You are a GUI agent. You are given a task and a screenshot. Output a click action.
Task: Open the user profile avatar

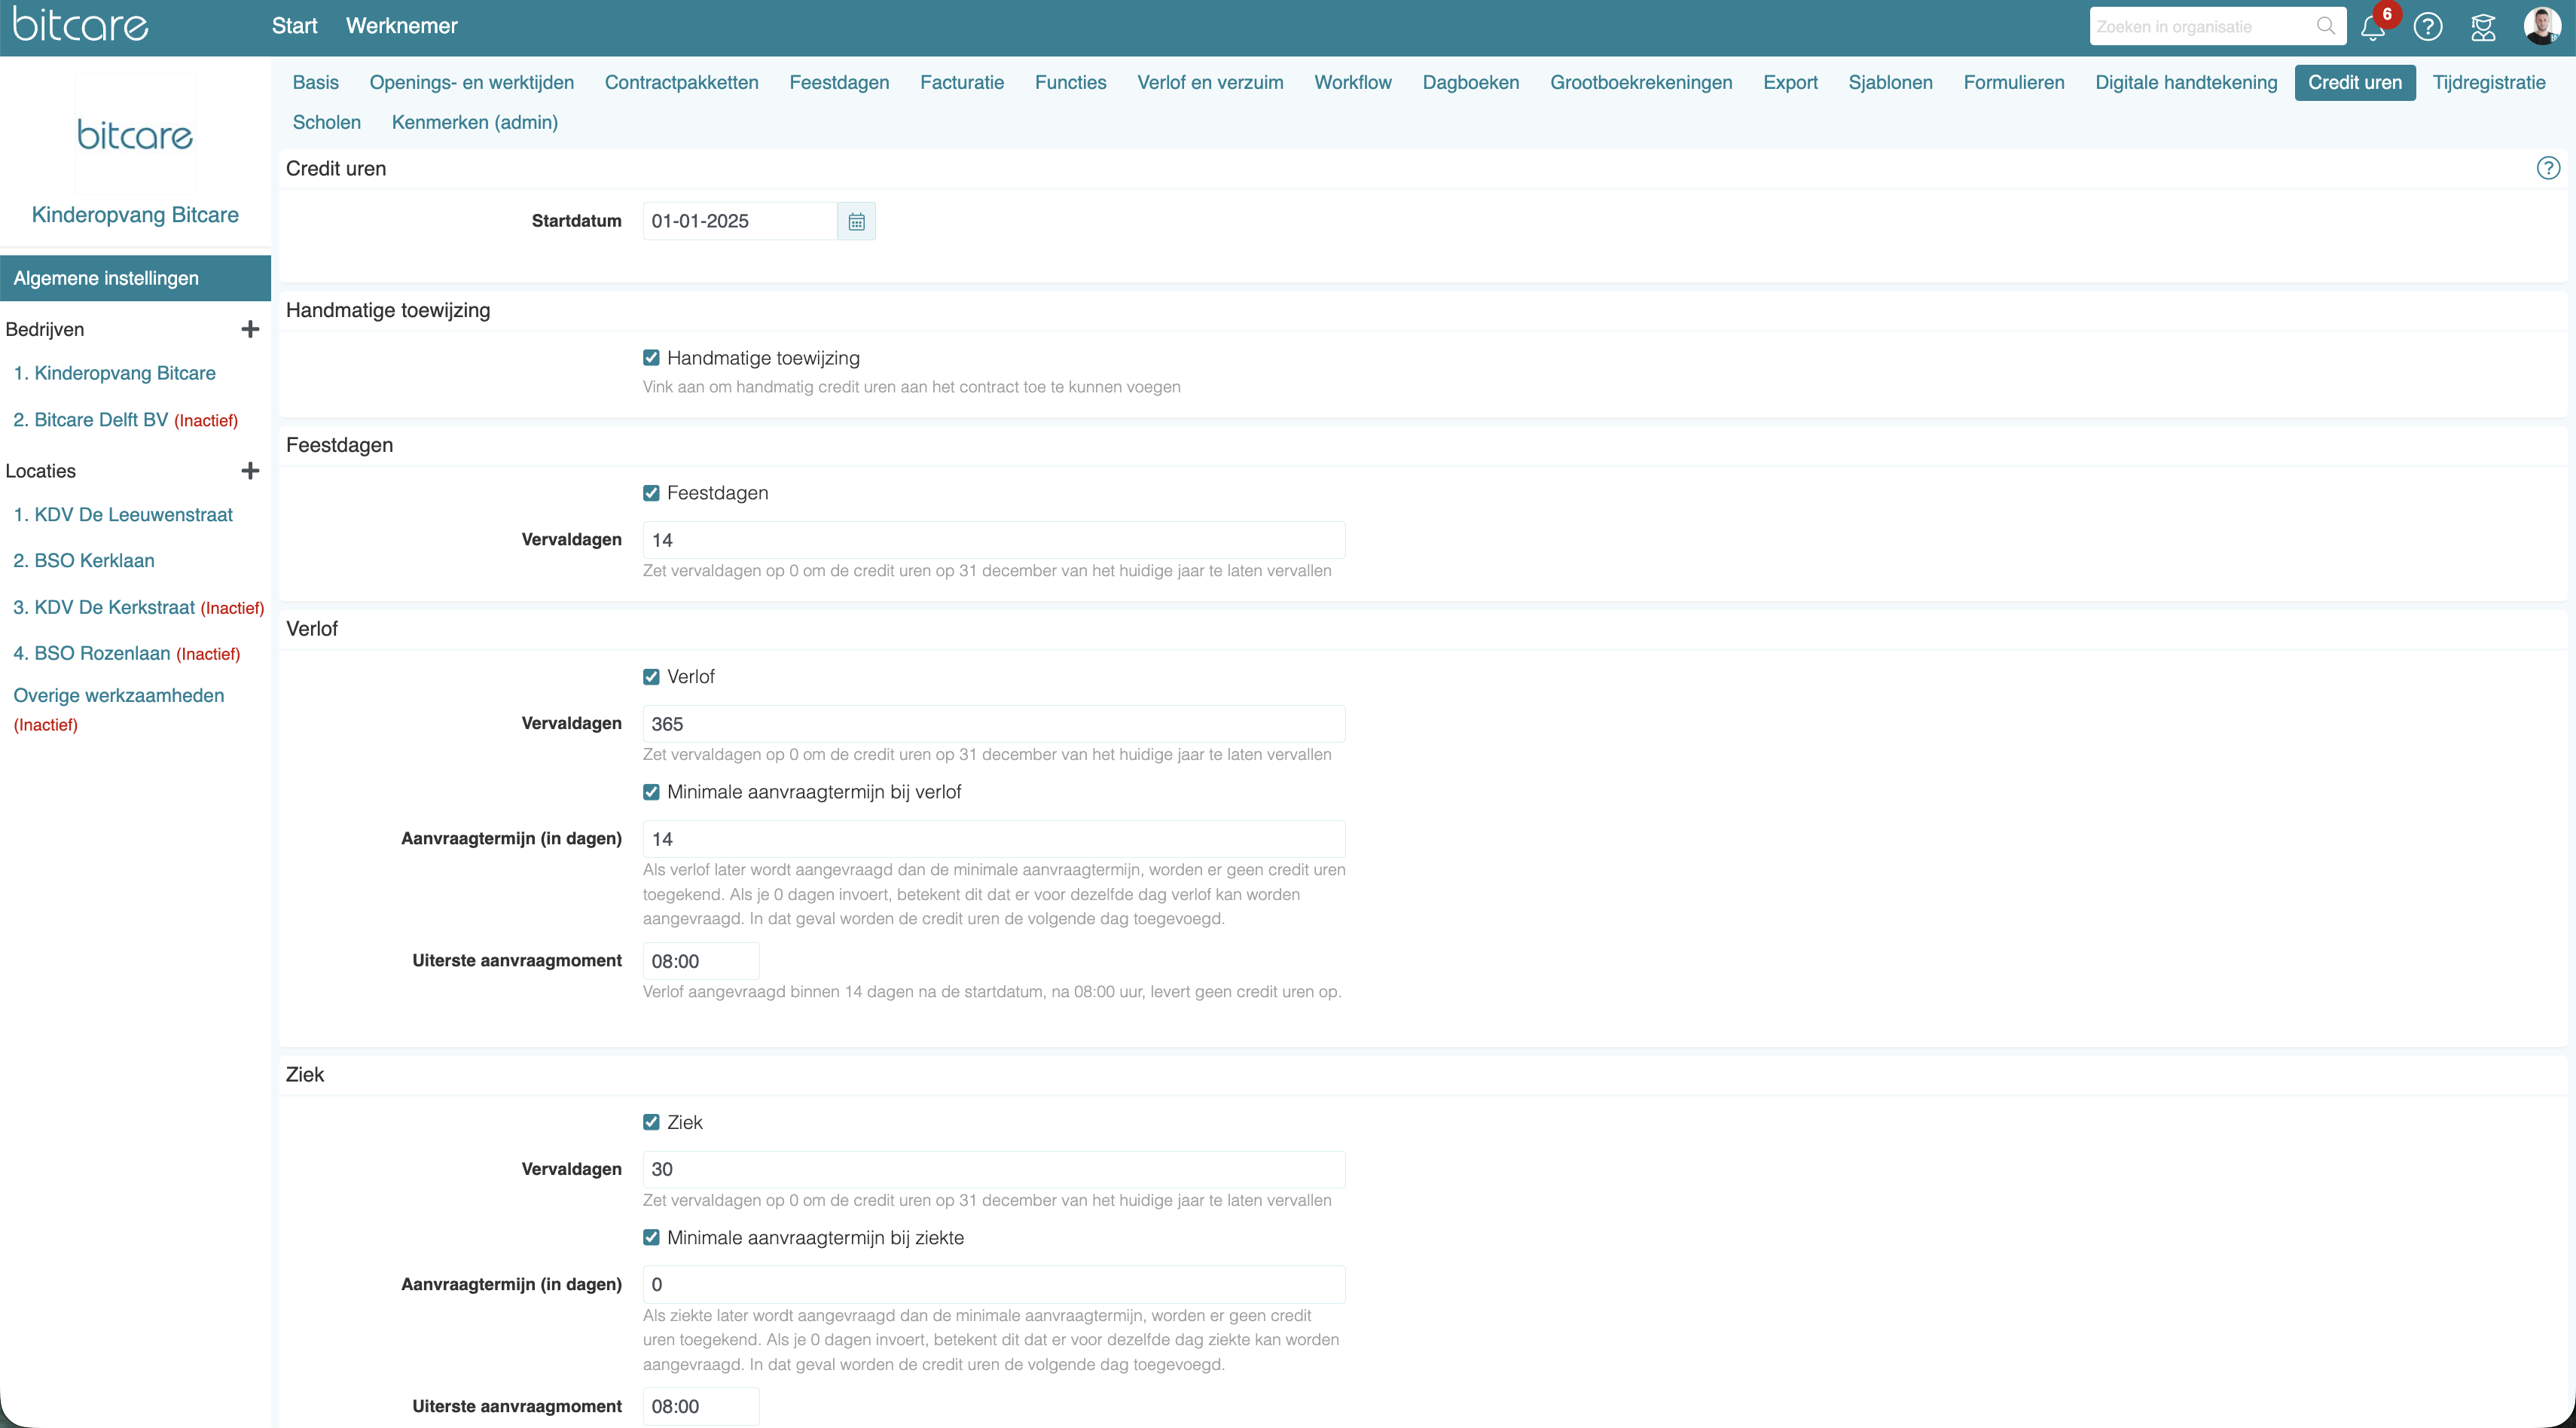coord(2541,27)
